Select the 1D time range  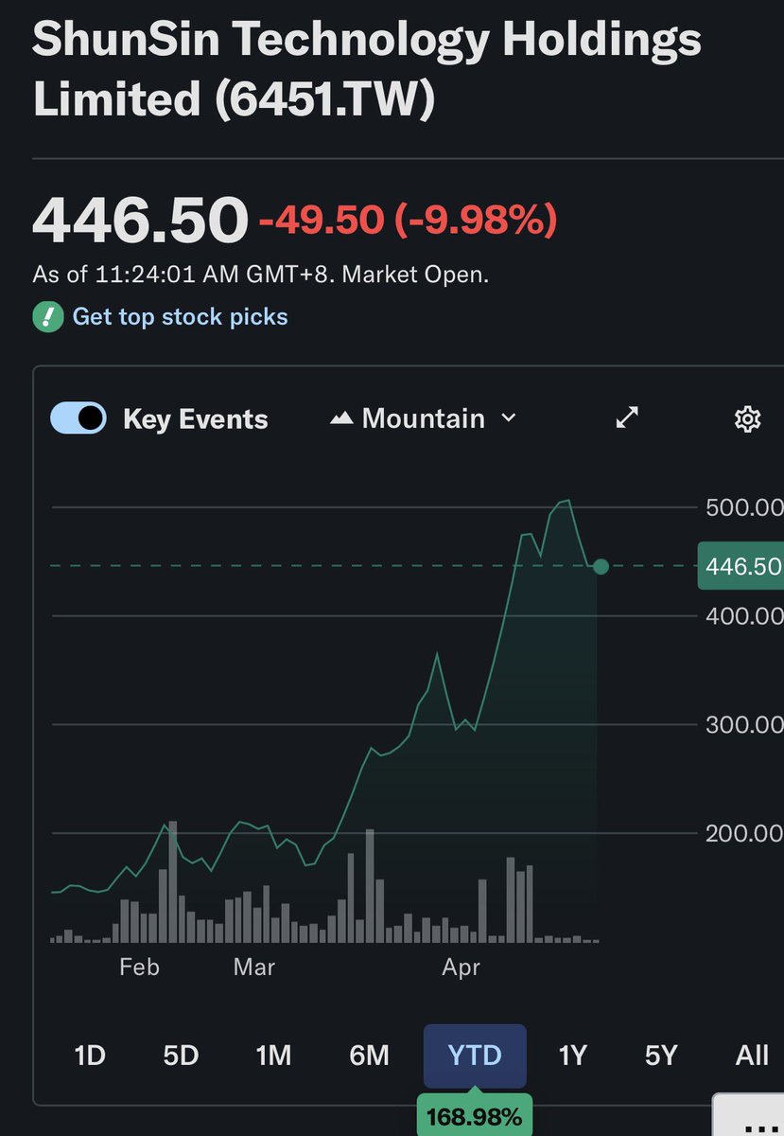point(90,1056)
